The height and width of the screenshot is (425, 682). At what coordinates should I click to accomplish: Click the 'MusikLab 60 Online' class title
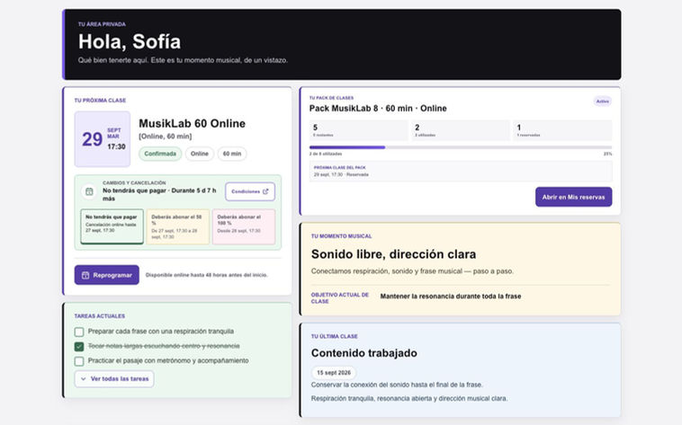click(x=192, y=123)
